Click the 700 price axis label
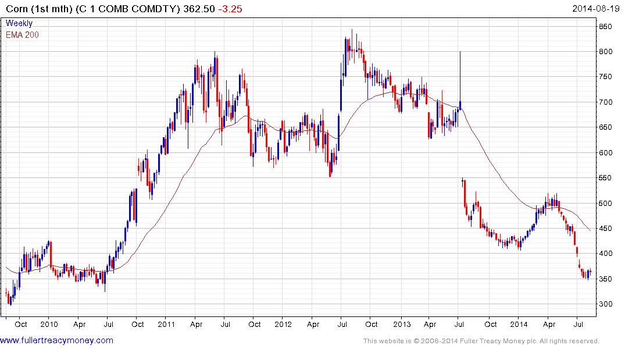This screenshot has height=349, width=625. pyautogui.click(x=605, y=102)
